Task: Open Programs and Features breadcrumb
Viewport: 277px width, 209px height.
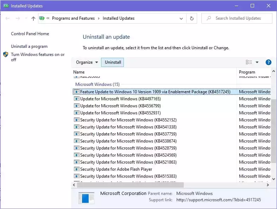Action: [73, 18]
